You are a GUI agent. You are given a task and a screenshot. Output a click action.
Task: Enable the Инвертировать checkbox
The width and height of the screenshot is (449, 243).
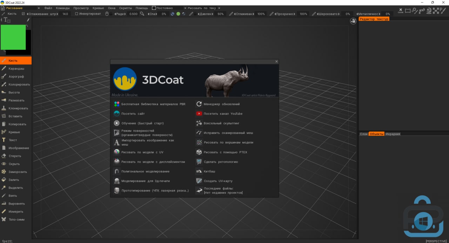(x=76, y=14)
